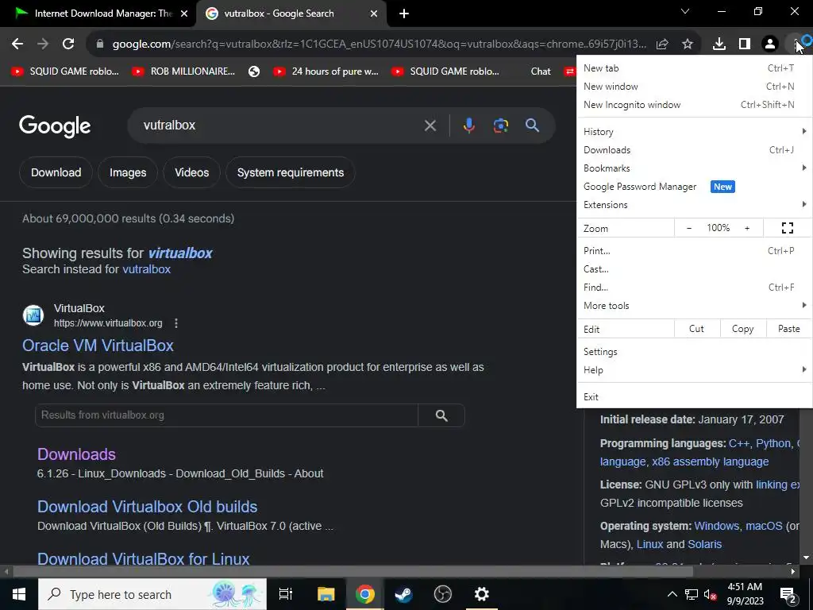Select New tab from Chrome menu
Viewport: 813px width, 610px height.
pyautogui.click(x=694, y=68)
